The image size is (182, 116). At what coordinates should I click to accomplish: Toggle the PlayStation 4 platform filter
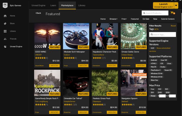155,70
